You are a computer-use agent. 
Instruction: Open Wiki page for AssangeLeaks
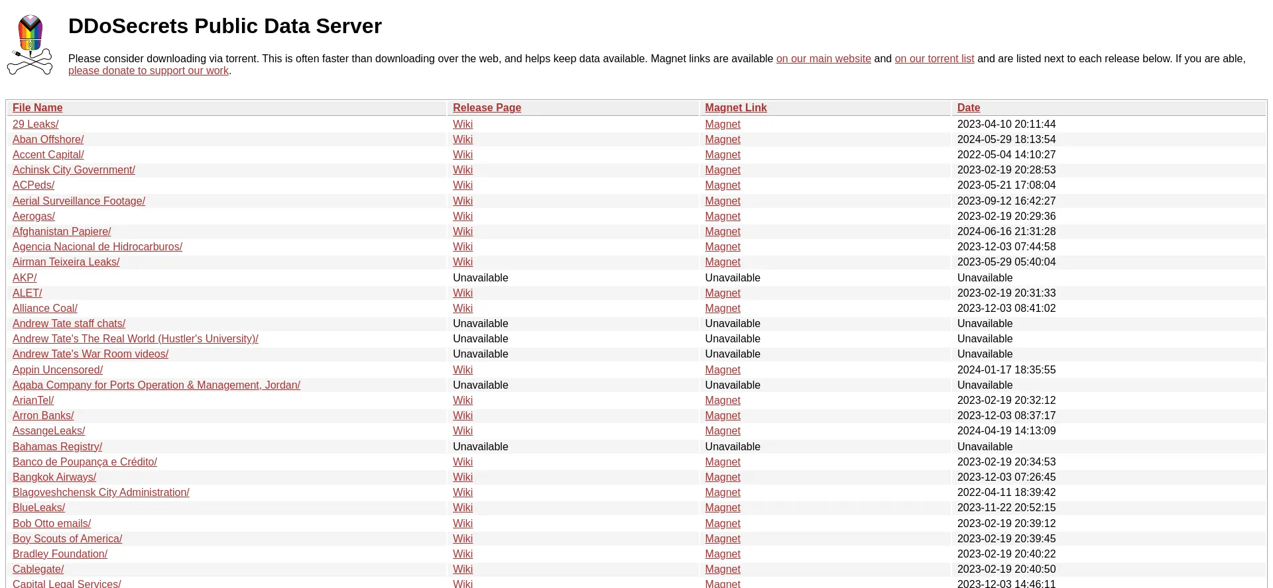coord(463,430)
